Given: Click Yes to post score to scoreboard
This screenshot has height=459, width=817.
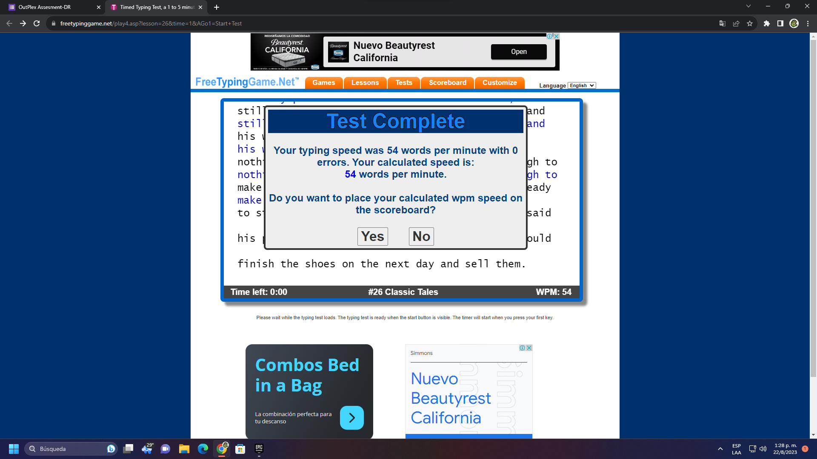Looking at the screenshot, I should pyautogui.click(x=372, y=236).
